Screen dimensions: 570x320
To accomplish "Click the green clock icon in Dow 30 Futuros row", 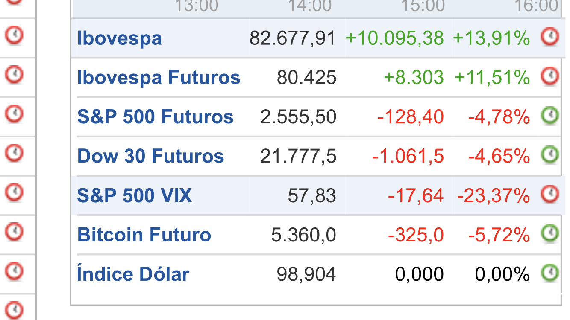I will click(x=550, y=155).
